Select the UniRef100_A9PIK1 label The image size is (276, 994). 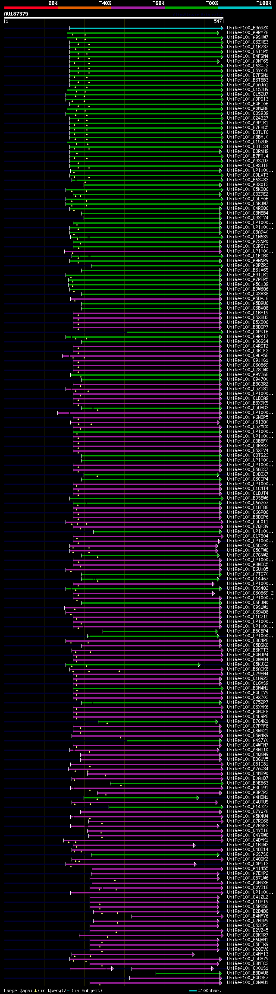tap(248, 123)
